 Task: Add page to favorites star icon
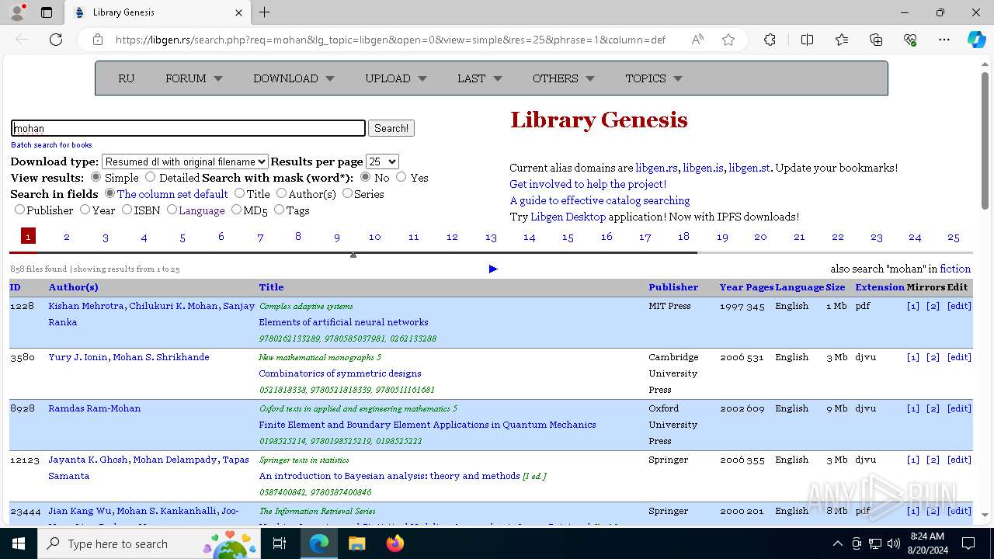pyautogui.click(x=728, y=40)
